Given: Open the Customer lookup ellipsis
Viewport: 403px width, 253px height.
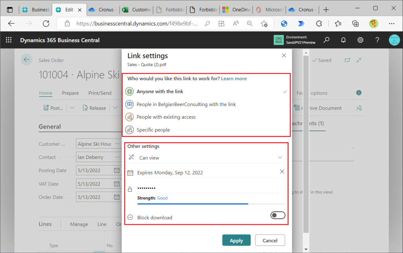Looking at the screenshot, I should 117,144.
